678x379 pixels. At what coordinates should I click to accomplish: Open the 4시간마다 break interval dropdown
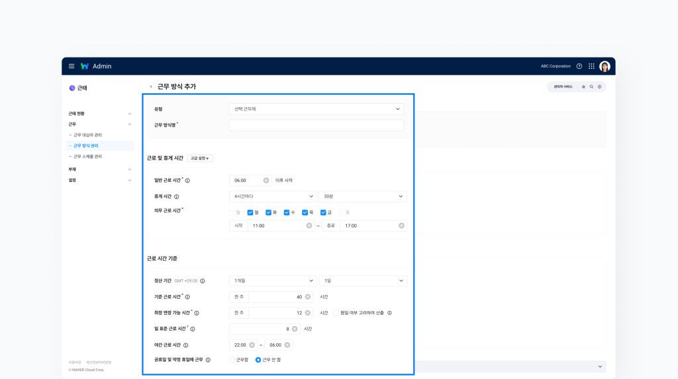[273, 196]
